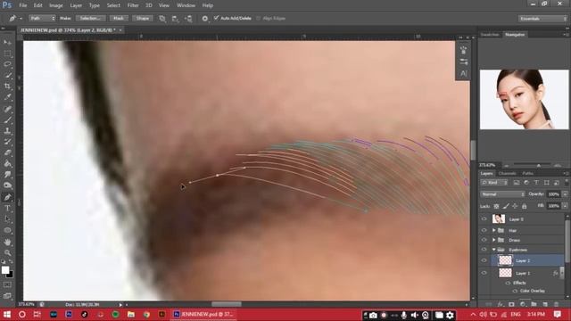Select the Clone Stamp tool
This screenshot has height=321, width=571.
click(7, 130)
